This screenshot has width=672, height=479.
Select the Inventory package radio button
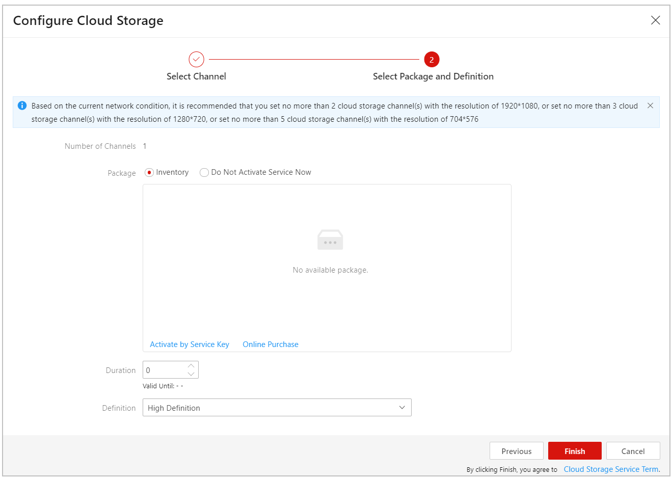click(149, 173)
